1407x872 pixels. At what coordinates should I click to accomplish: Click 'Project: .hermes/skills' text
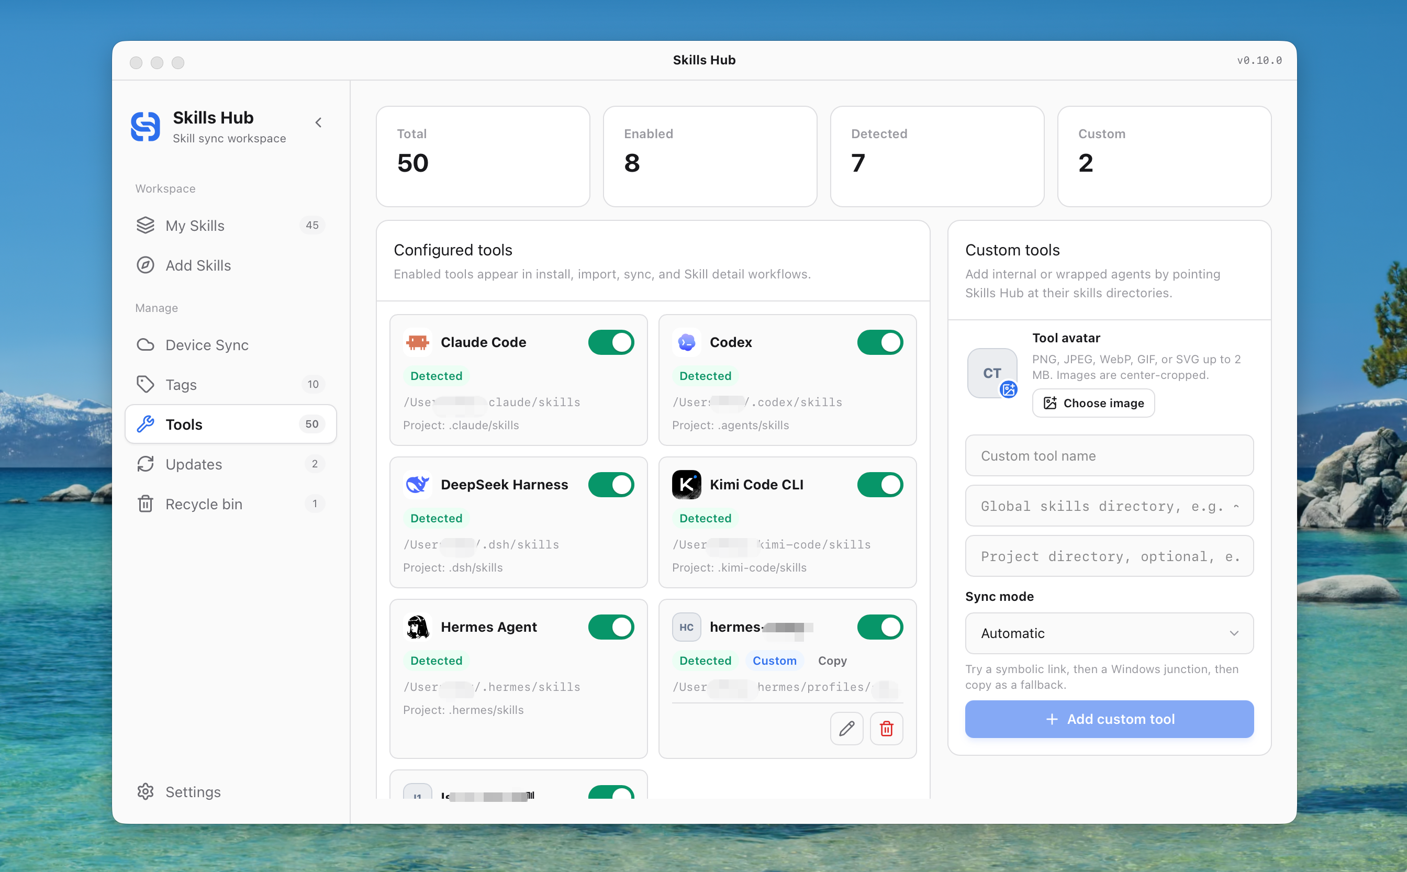pos(463,710)
